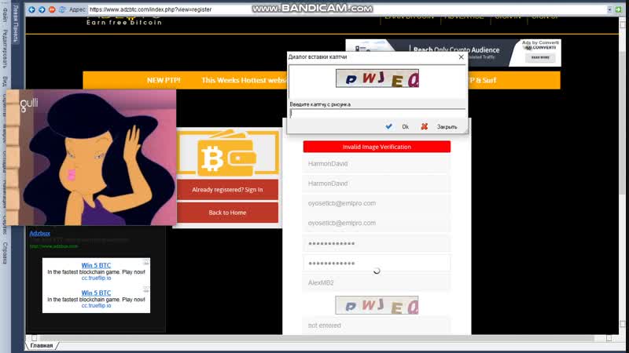
Task: Open the Редактировать menu in the sidebar
Action: pyautogui.click(x=6, y=49)
